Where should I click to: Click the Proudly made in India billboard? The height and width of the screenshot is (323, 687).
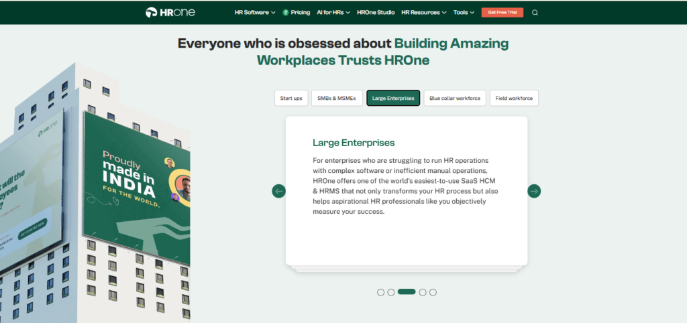[x=137, y=188]
